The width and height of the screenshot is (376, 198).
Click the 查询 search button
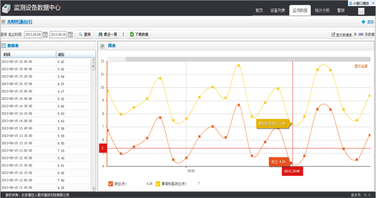[84, 34]
